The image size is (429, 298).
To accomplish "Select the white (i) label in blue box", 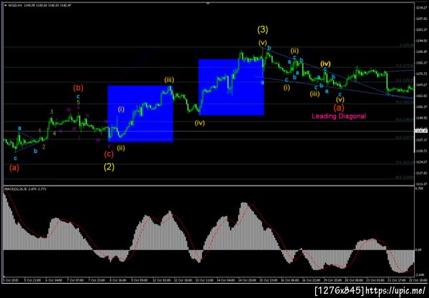I will pyautogui.click(x=121, y=109).
